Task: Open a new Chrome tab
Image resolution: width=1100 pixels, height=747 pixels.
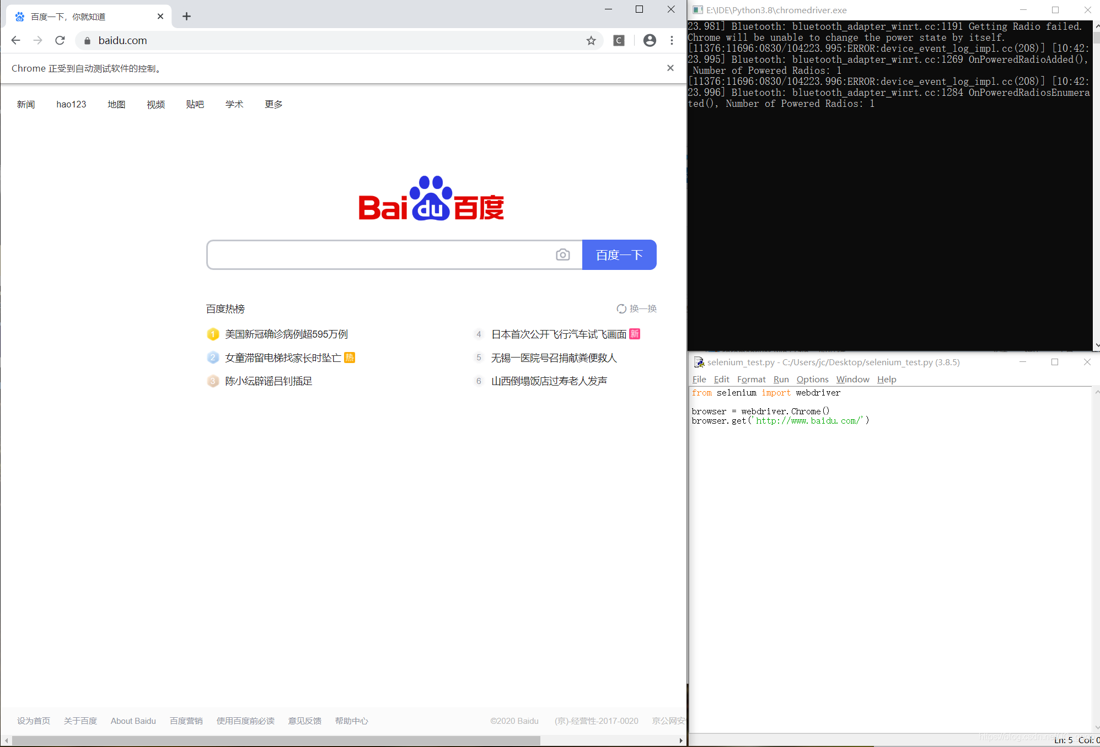Action: [186, 17]
